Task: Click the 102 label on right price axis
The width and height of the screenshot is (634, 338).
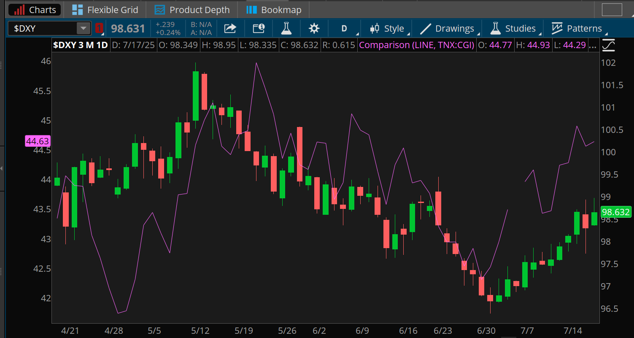Action: 608,63
